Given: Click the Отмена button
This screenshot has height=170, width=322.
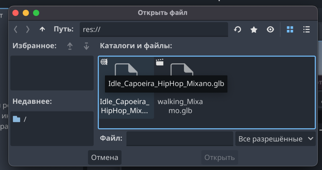Looking at the screenshot, I should point(105,157).
